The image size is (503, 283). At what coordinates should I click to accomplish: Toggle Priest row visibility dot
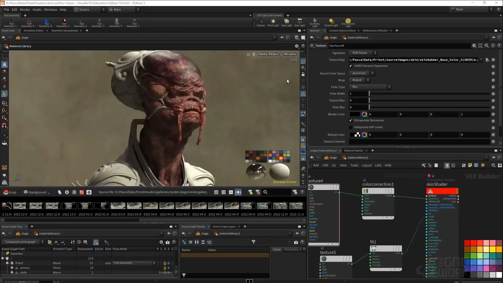[168, 263]
